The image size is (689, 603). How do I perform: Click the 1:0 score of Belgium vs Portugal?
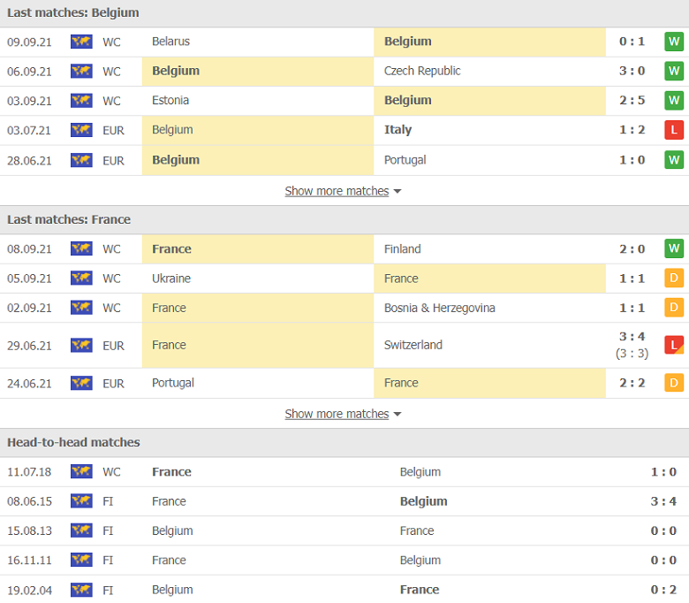coord(632,160)
